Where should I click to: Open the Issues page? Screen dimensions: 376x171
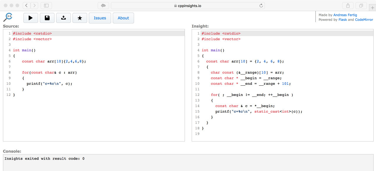(100, 18)
